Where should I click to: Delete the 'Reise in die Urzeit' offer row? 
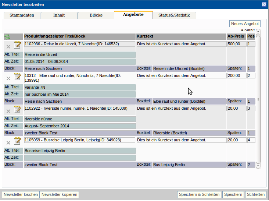[x=8, y=46]
